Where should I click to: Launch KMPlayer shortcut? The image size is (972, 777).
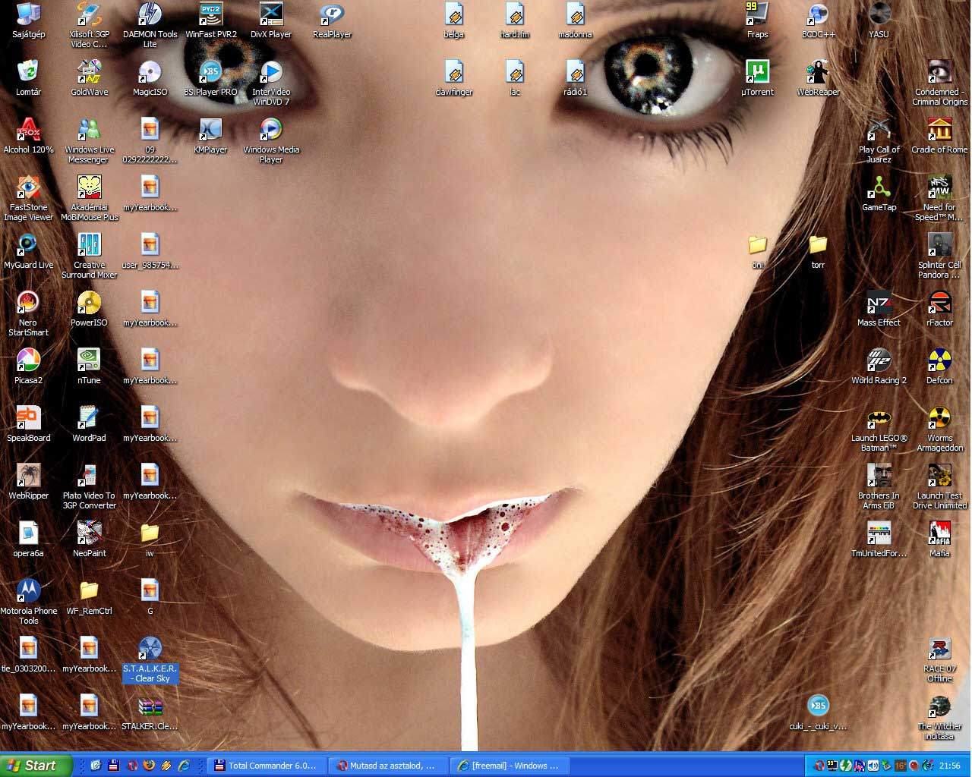(x=211, y=136)
